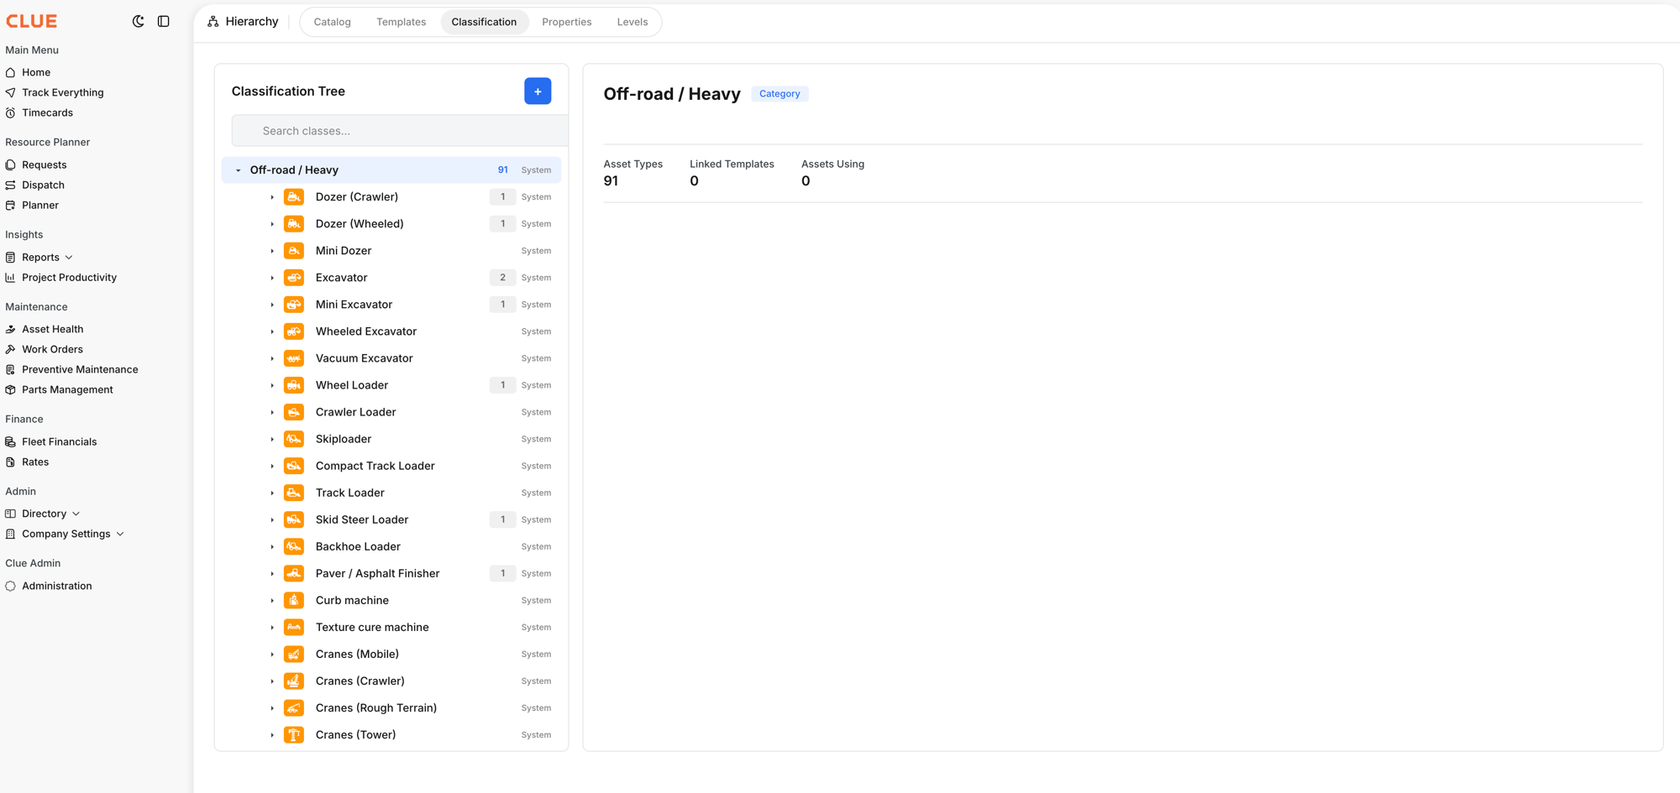Click the Dozer (Crawler) orange icon
1680x793 pixels.
click(294, 196)
